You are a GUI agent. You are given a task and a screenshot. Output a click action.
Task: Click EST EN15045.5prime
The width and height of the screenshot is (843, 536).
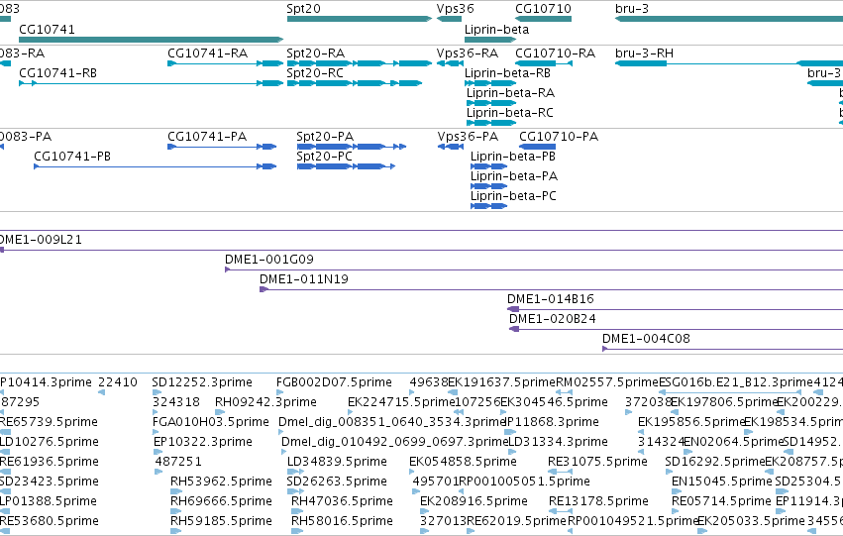coord(677,491)
